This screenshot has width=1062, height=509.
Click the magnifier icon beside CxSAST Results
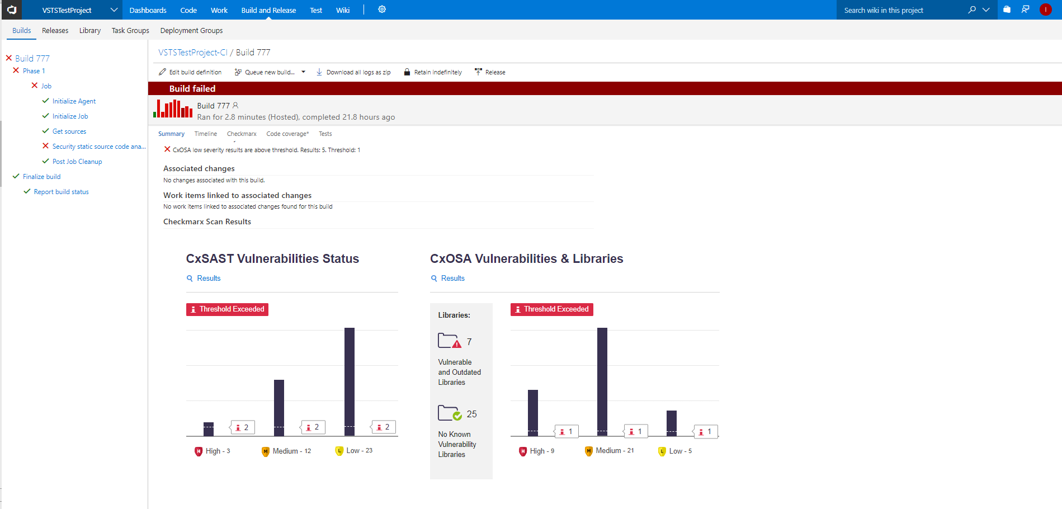pyautogui.click(x=190, y=278)
